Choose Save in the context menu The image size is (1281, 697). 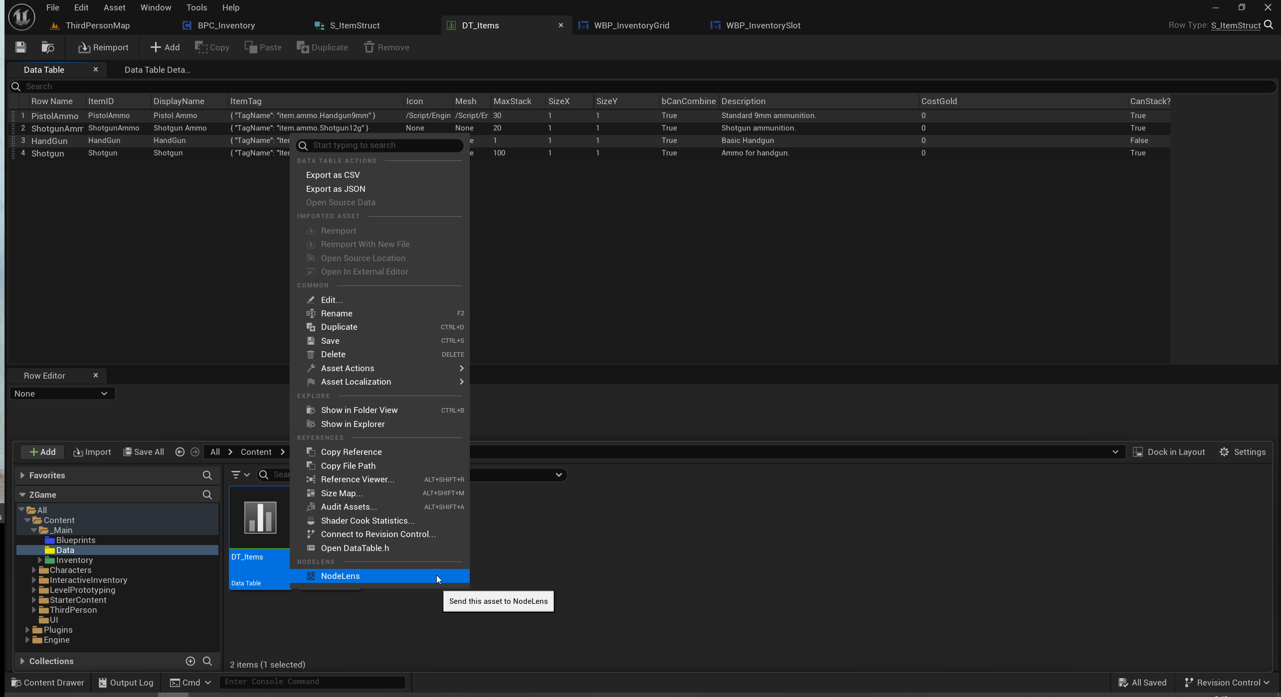coord(380,341)
